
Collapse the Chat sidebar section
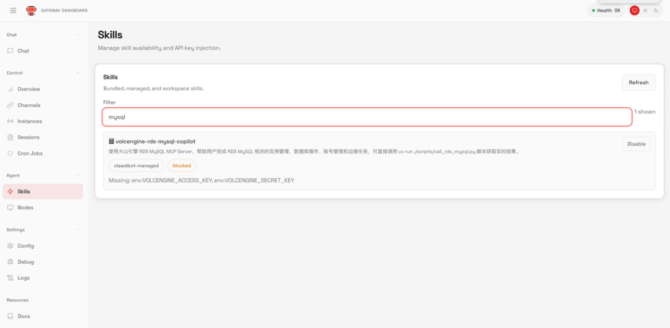(x=78, y=35)
